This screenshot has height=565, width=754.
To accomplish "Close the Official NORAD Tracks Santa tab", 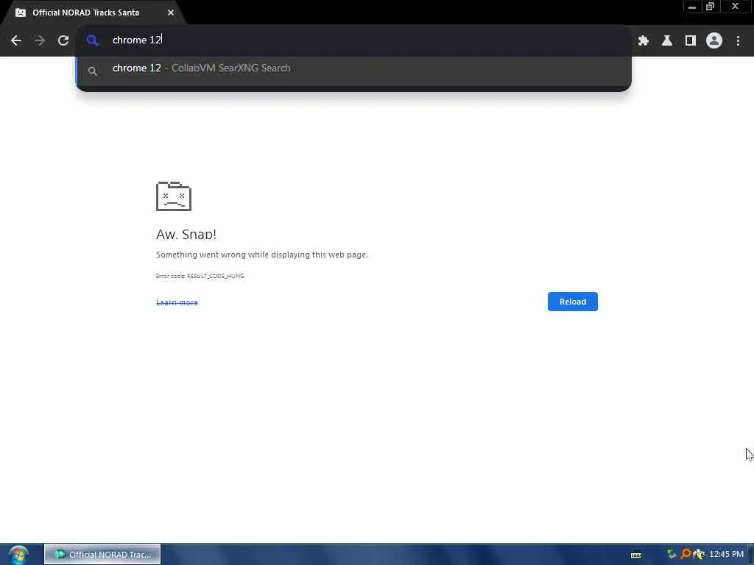I will click(x=171, y=13).
